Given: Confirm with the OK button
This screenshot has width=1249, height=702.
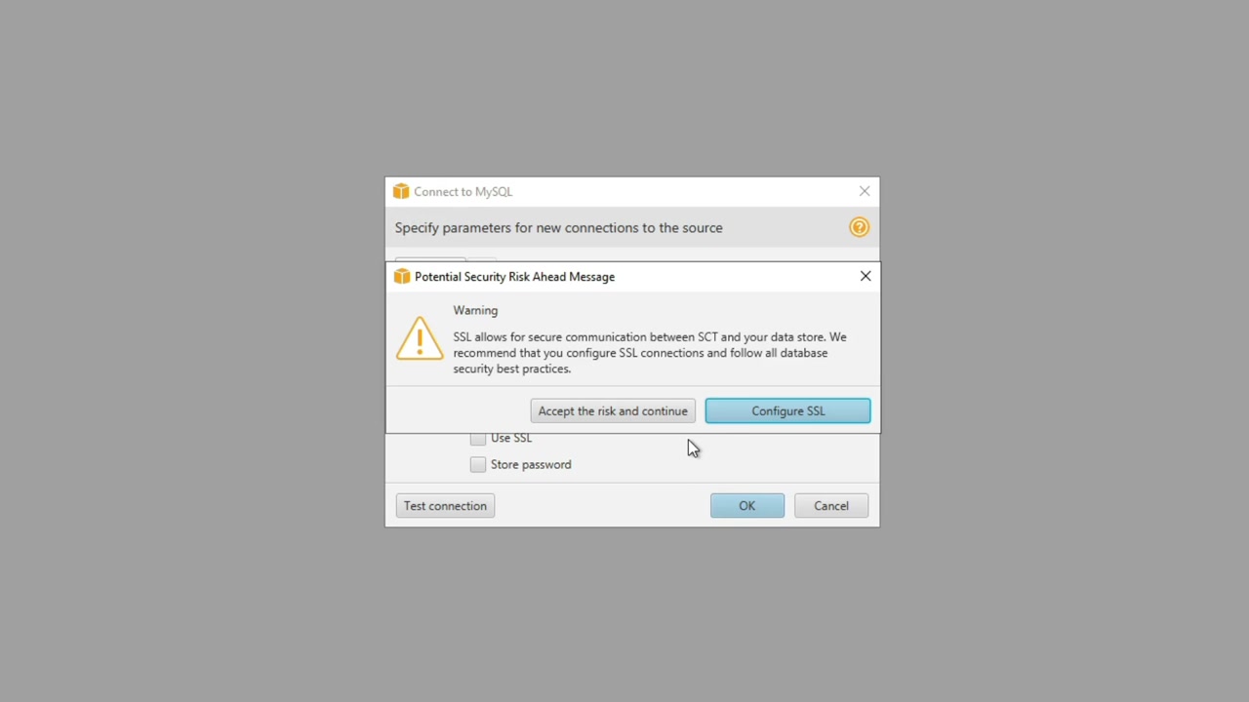Looking at the screenshot, I should [746, 506].
